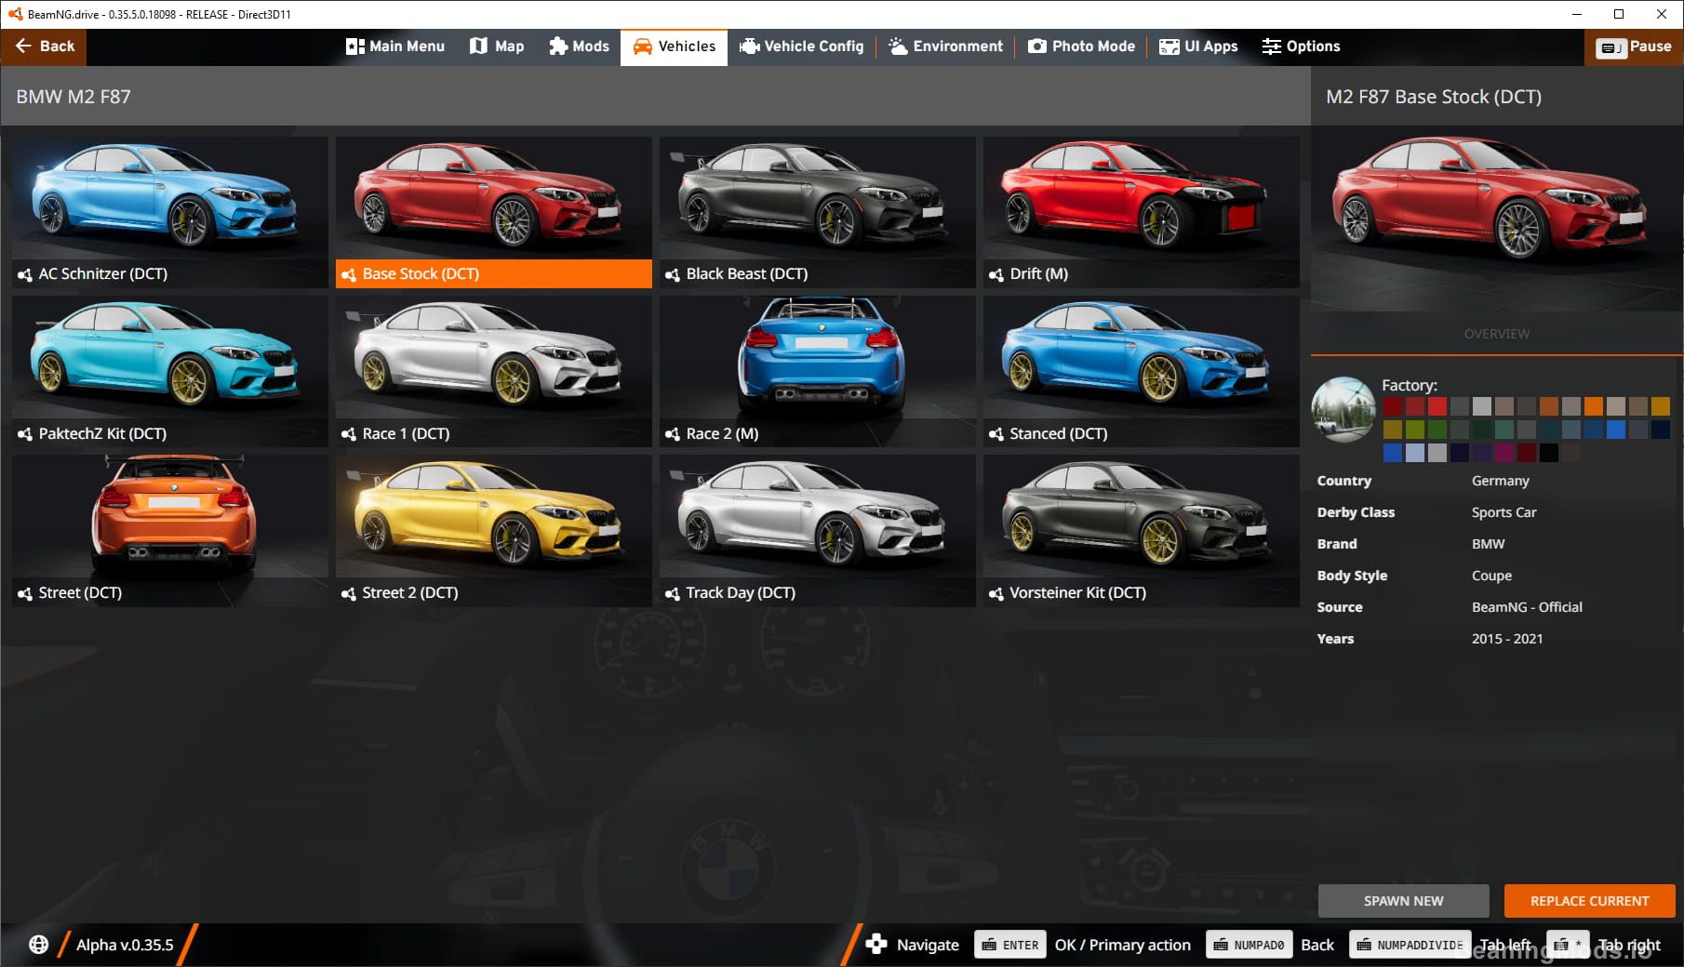Open the UI Apps tab

[1198, 46]
